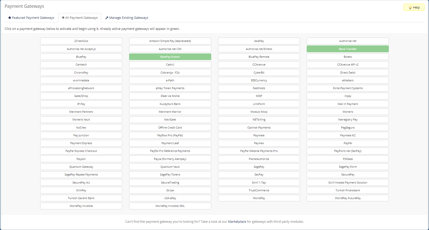429x230 pixels.
Task: Select the e-onlinedata gateway
Action: point(81,80)
